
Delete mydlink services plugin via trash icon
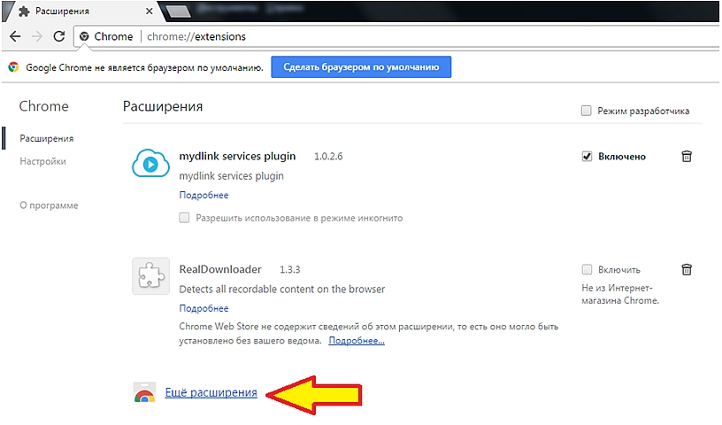(x=687, y=157)
